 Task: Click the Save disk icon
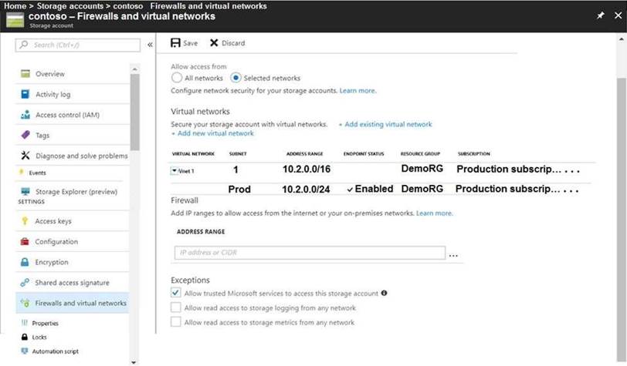pyautogui.click(x=175, y=43)
